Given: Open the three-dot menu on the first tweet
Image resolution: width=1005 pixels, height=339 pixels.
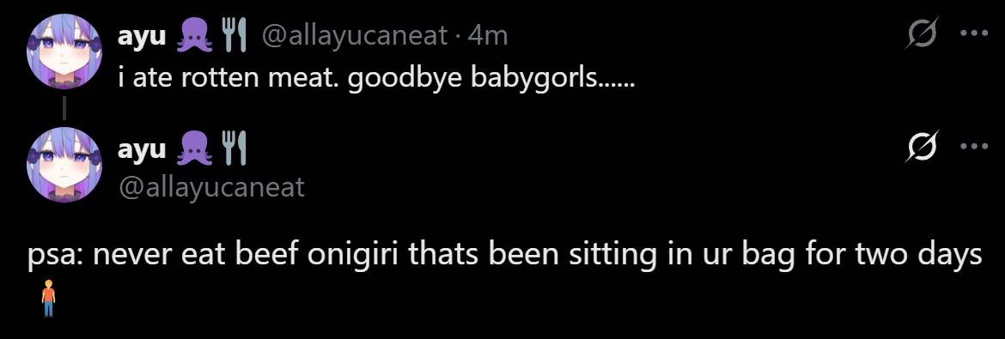Looking at the screenshot, I should coord(974,33).
